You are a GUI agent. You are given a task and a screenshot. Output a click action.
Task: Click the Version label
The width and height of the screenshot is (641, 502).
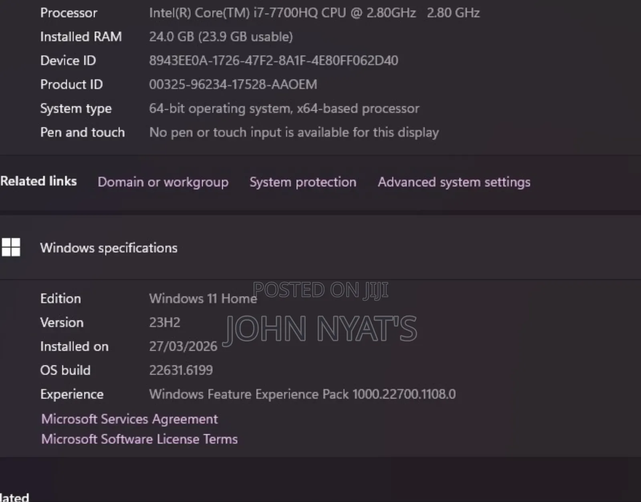[62, 323]
